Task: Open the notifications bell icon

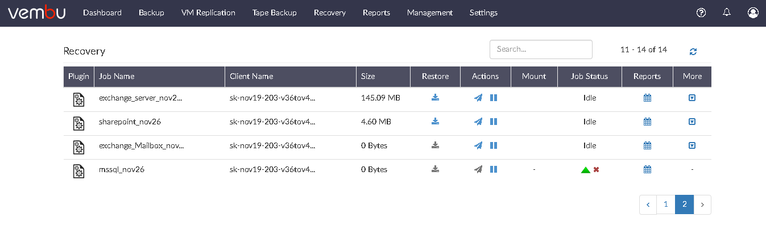Action: click(x=727, y=12)
